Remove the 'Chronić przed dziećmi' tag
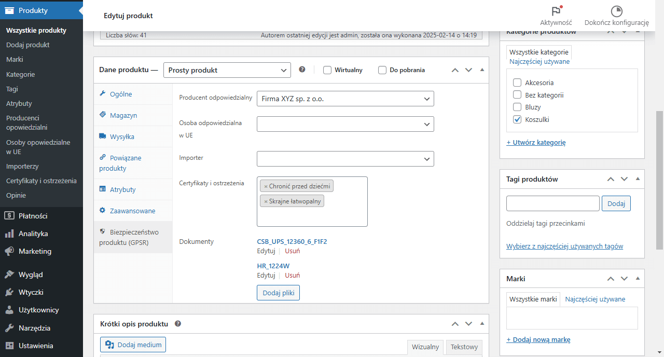 click(x=266, y=186)
